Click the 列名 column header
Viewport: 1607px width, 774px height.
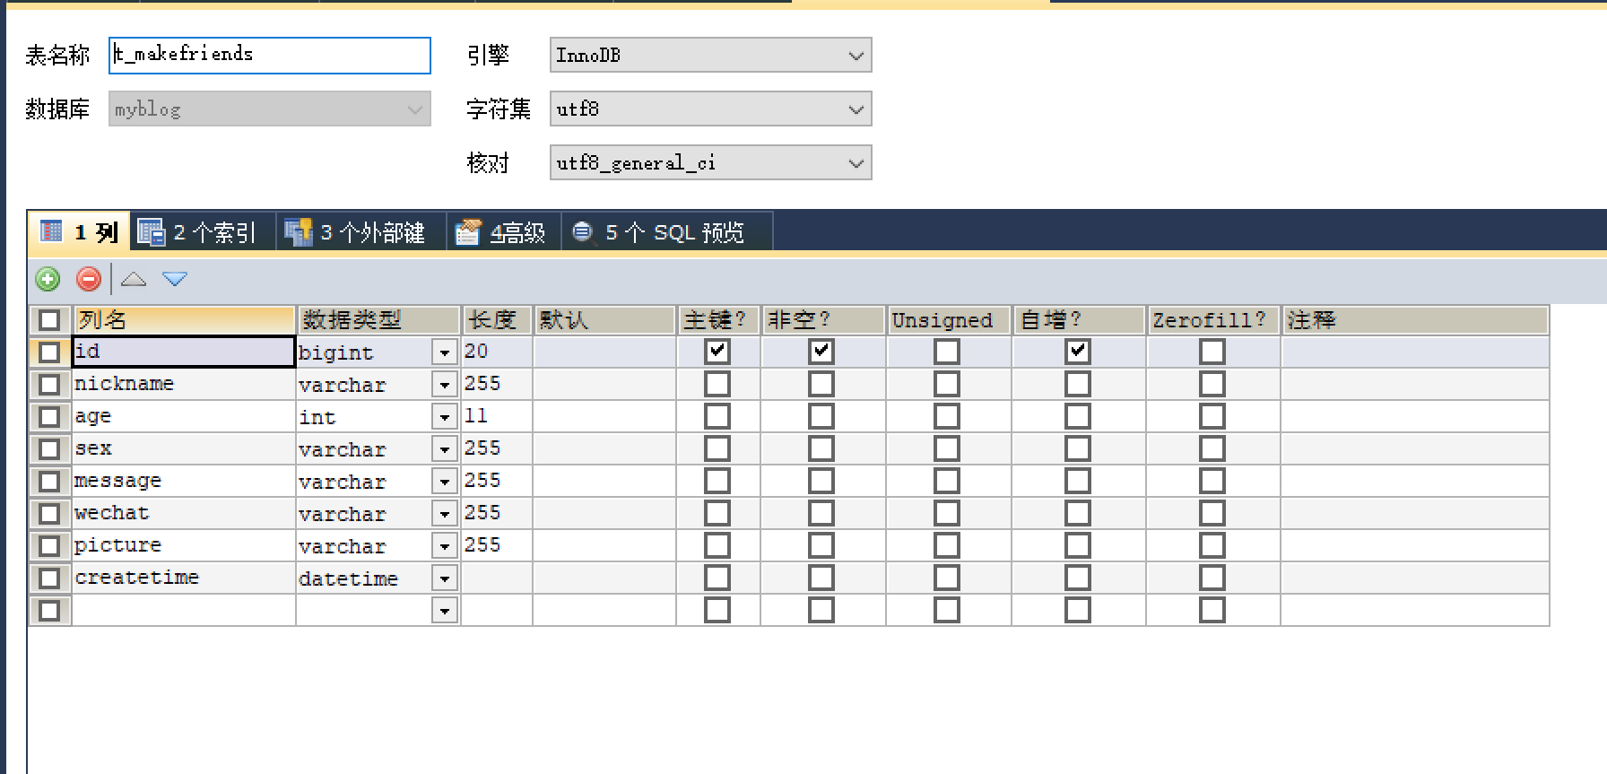coord(184,320)
